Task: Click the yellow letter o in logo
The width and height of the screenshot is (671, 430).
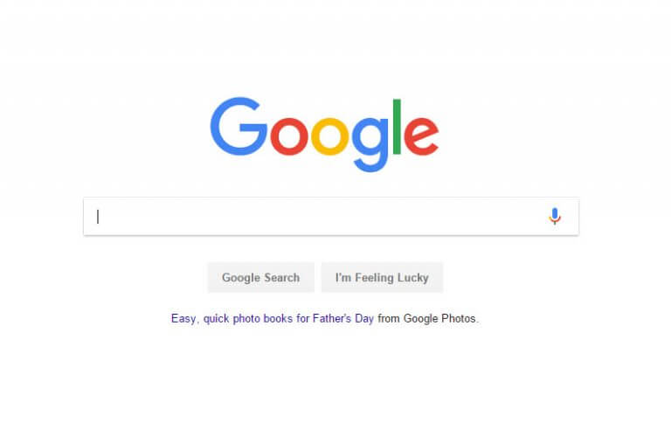Action: click(329, 135)
